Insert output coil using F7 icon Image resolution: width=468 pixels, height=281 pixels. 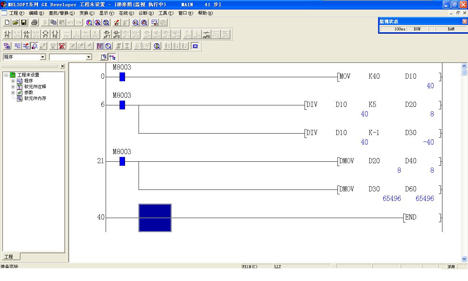click(45, 34)
